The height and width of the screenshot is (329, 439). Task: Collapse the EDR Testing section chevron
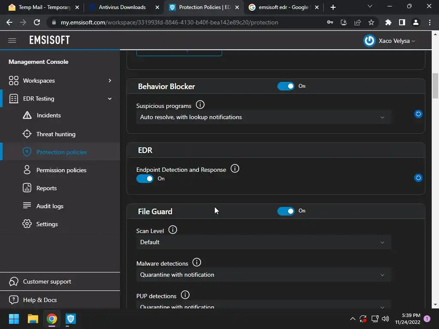(x=110, y=99)
